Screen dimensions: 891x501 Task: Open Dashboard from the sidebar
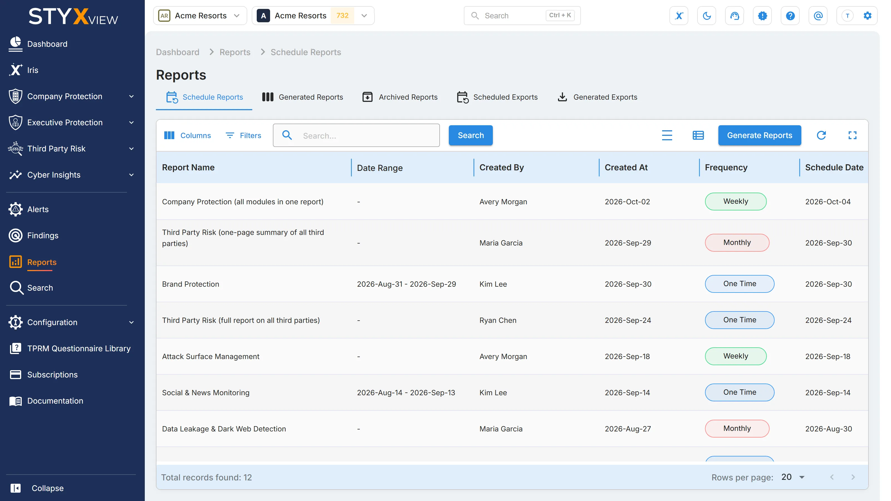tap(47, 44)
